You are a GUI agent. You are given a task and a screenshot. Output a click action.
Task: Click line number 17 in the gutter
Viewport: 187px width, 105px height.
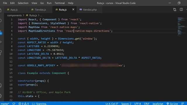click(11, 81)
